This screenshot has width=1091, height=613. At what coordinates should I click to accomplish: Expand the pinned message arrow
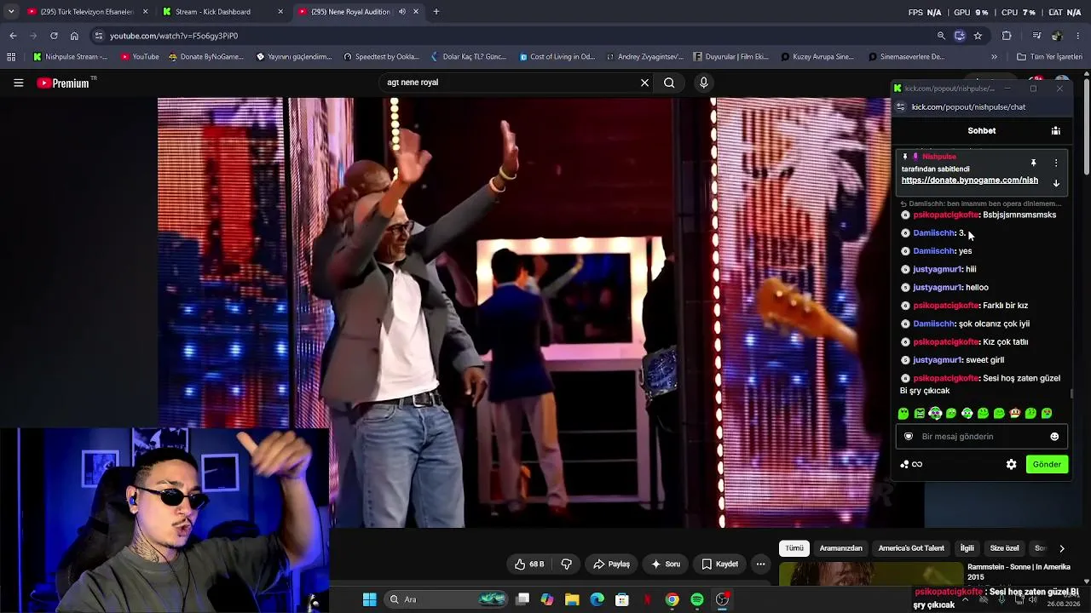pyautogui.click(x=1056, y=183)
